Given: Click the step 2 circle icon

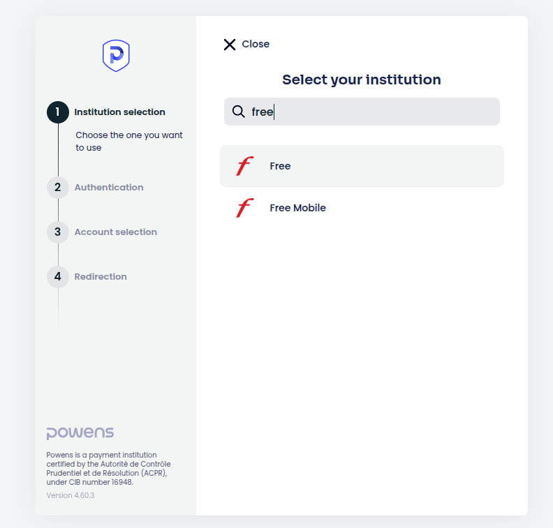Looking at the screenshot, I should (x=57, y=188).
